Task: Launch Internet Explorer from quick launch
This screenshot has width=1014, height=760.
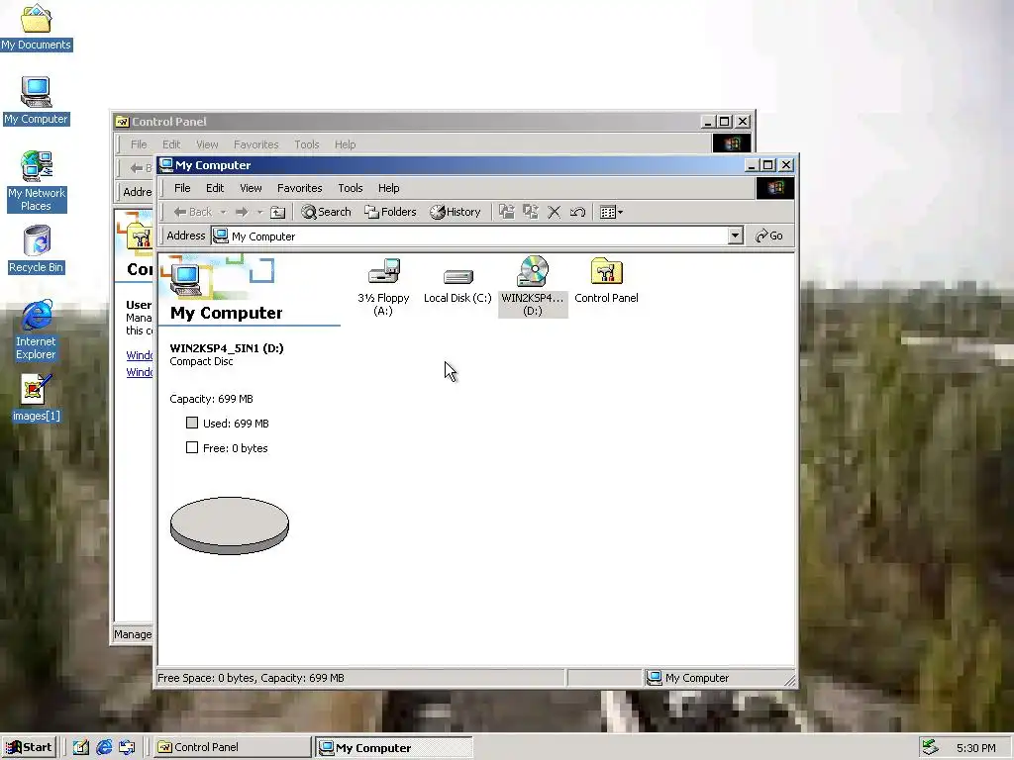Action: pyautogui.click(x=103, y=748)
